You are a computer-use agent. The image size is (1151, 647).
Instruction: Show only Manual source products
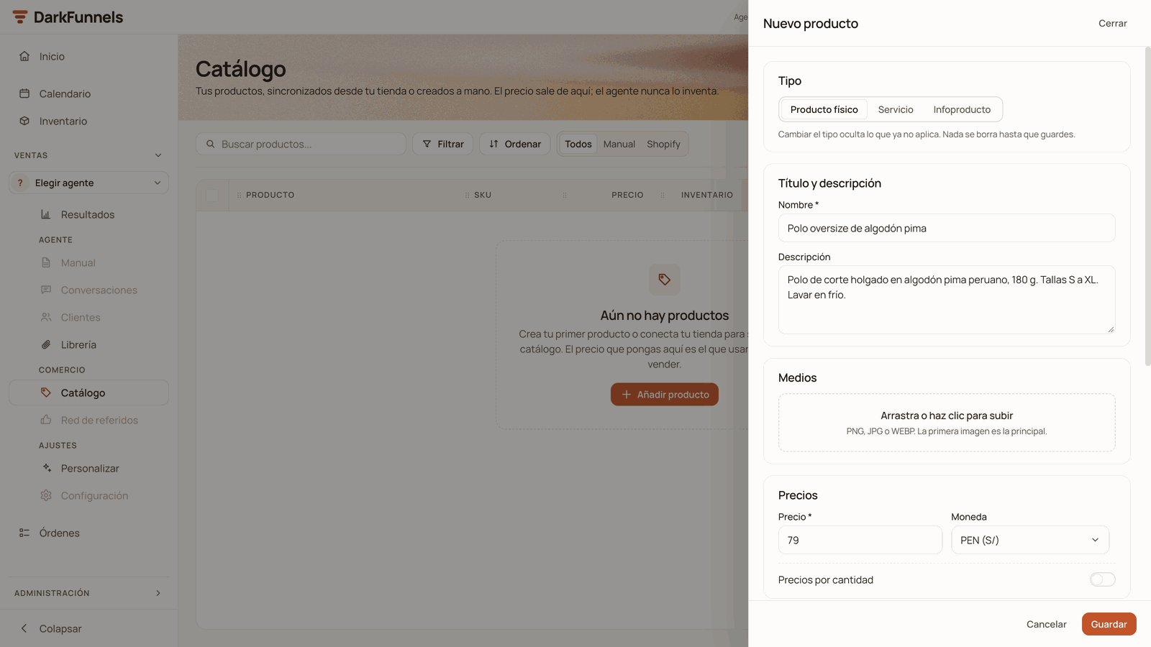pos(619,144)
